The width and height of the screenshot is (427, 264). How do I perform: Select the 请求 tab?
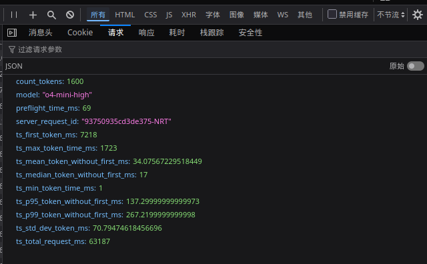[115, 33]
